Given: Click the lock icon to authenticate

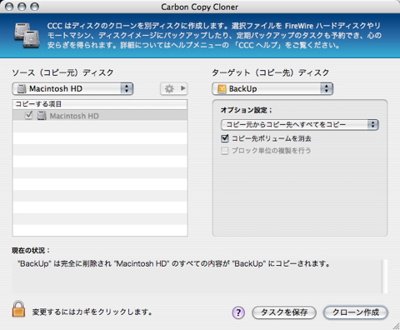Looking at the screenshot, I should pyautogui.click(x=18, y=309).
